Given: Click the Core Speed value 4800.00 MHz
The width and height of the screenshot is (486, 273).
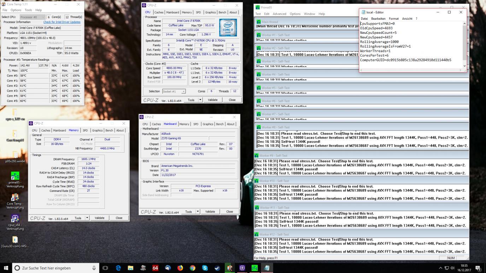Looking at the screenshot, I should (174, 68).
